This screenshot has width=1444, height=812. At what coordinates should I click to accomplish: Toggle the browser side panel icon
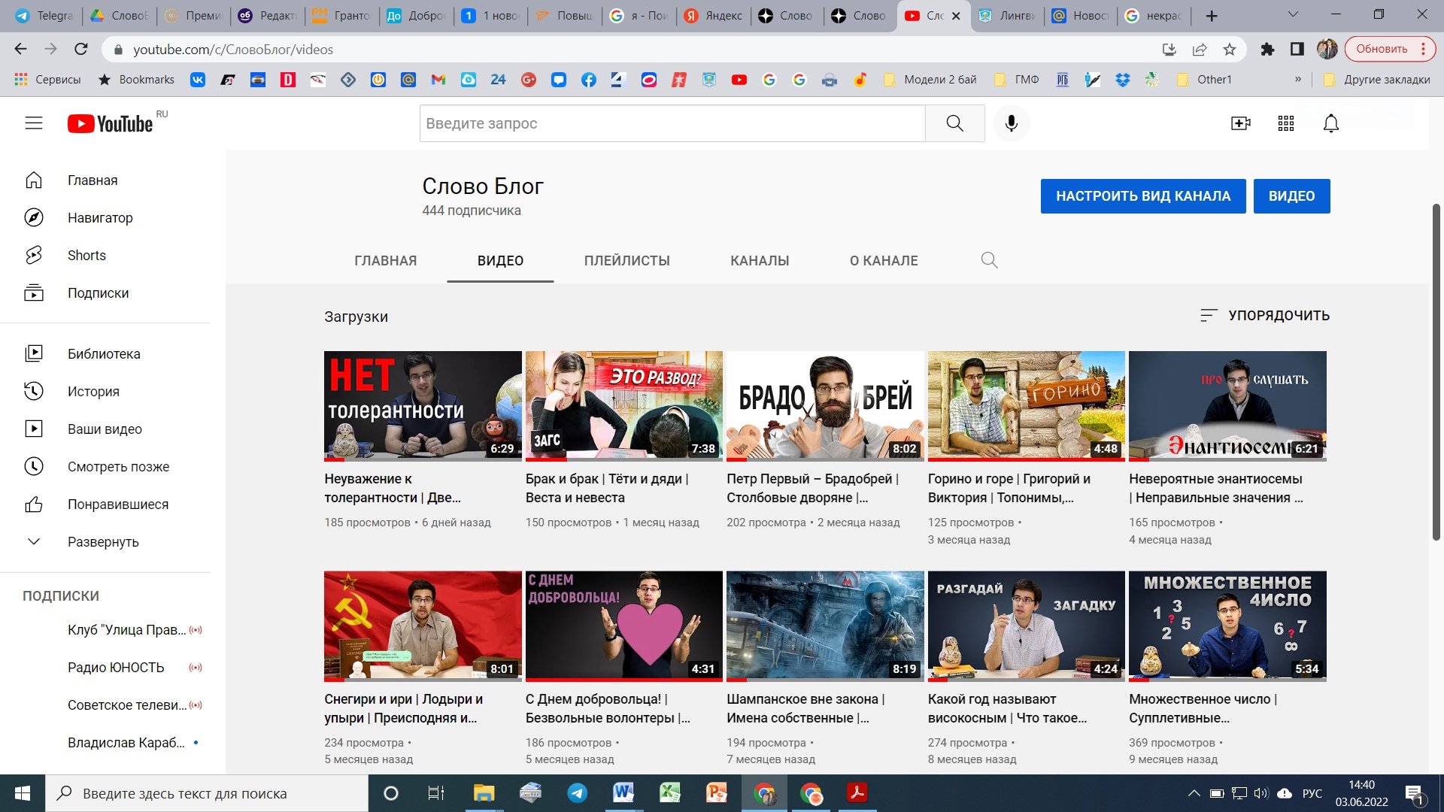pos(1297,50)
